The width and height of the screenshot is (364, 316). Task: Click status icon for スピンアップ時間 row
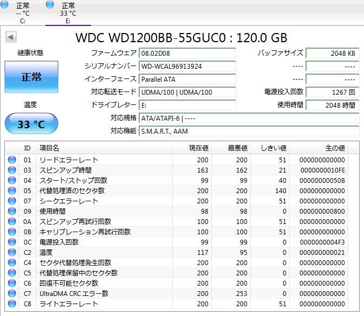pos(12,170)
